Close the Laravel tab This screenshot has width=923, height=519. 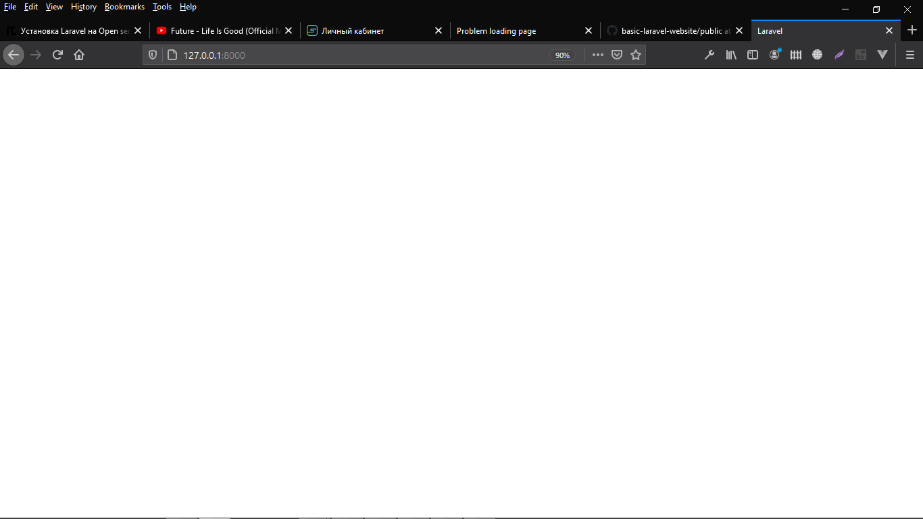point(889,30)
